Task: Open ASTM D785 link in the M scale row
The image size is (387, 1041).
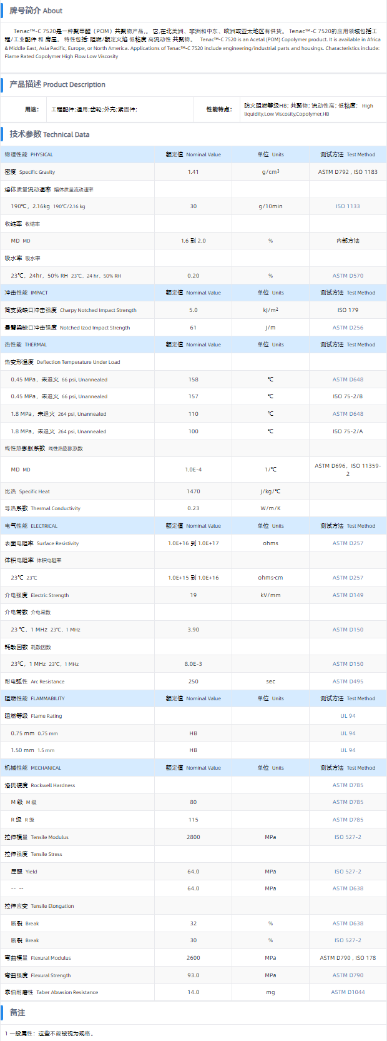Action: pos(348,802)
